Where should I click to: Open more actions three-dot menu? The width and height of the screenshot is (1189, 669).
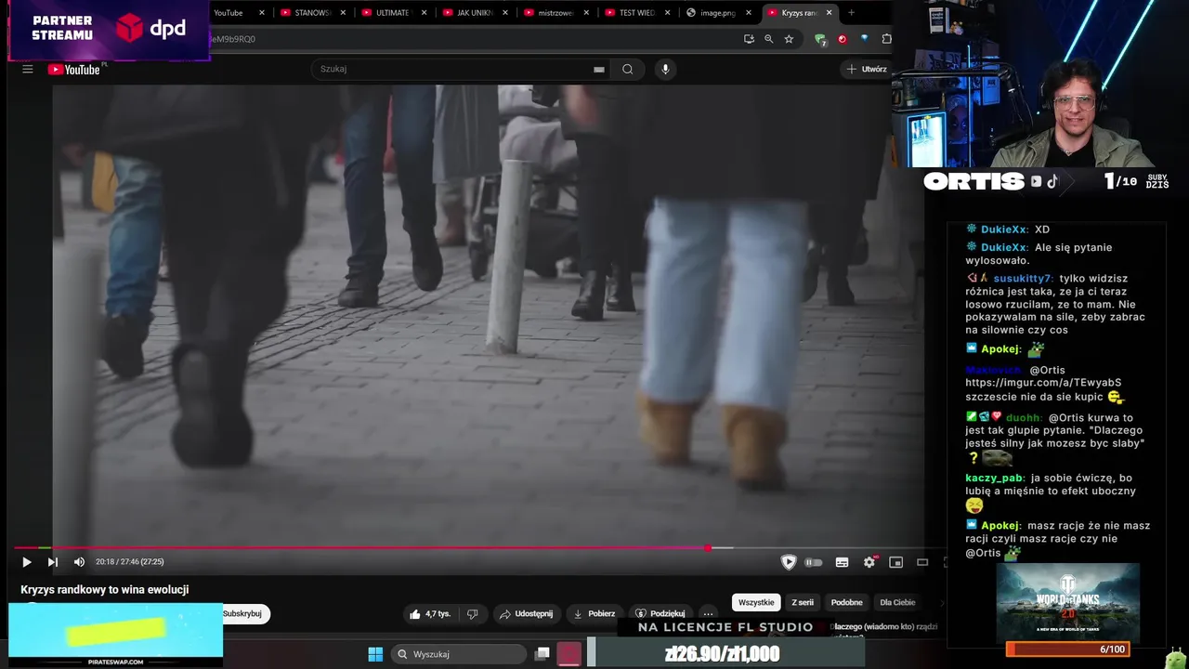[709, 613]
